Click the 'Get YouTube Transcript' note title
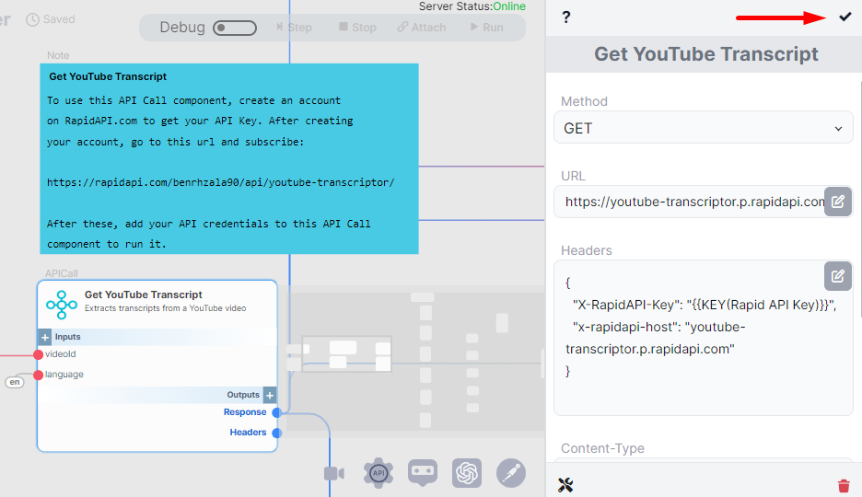The image size is (862, 497). coord(108,76)
